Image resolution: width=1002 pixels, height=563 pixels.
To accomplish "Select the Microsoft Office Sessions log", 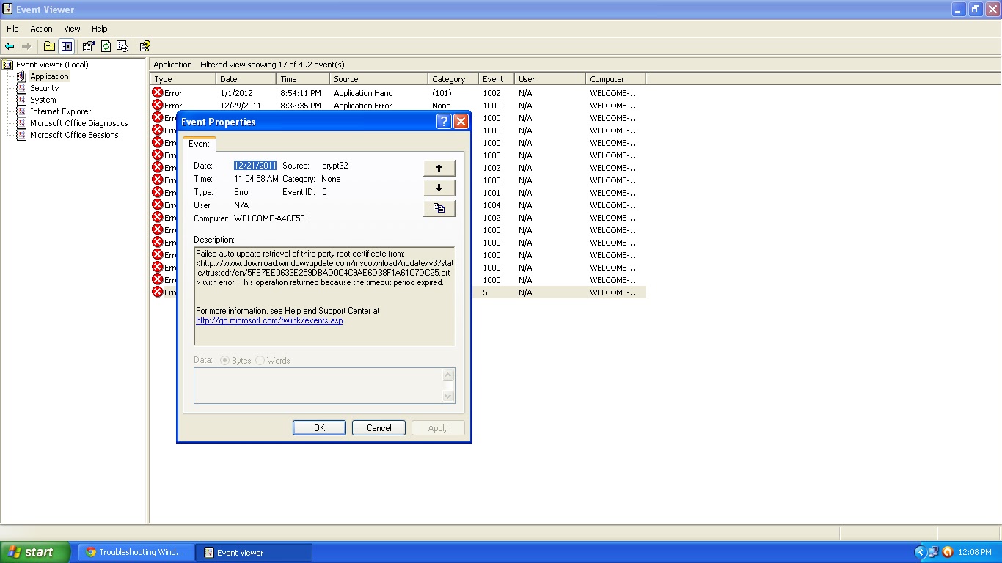I will [x=74, y=135].
